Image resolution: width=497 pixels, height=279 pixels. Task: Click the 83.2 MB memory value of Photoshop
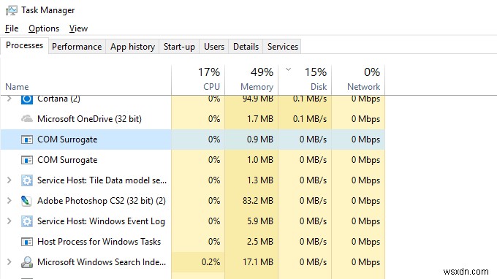coord(258,201)
